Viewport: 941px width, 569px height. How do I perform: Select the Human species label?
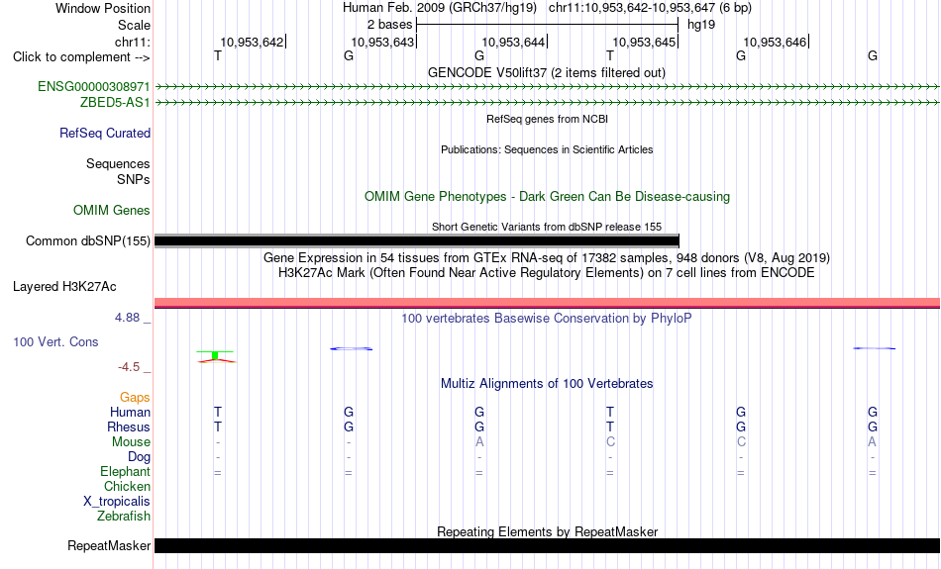click(130, 413)
